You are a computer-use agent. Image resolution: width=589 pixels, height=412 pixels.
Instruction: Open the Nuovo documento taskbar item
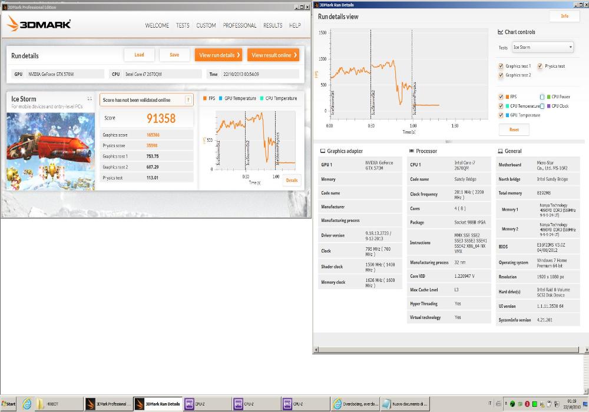405,404
